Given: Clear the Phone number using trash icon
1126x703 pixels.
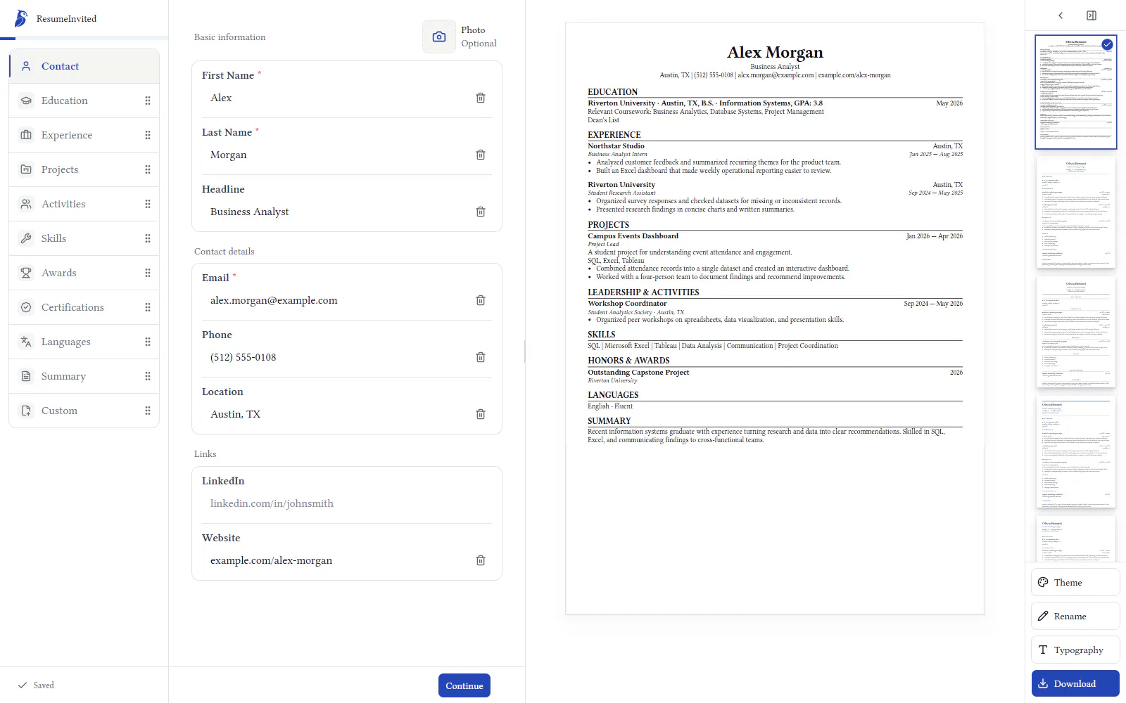Looking at the screenshot, I should click(x=481, y=357).
